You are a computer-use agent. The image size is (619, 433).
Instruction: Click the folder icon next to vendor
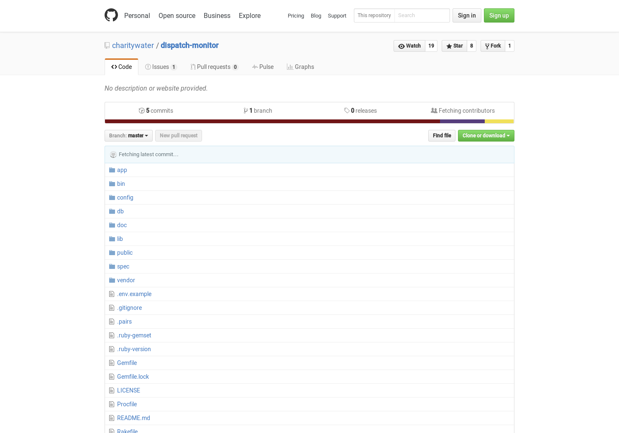pyautogui.click(x=112, y=280)
